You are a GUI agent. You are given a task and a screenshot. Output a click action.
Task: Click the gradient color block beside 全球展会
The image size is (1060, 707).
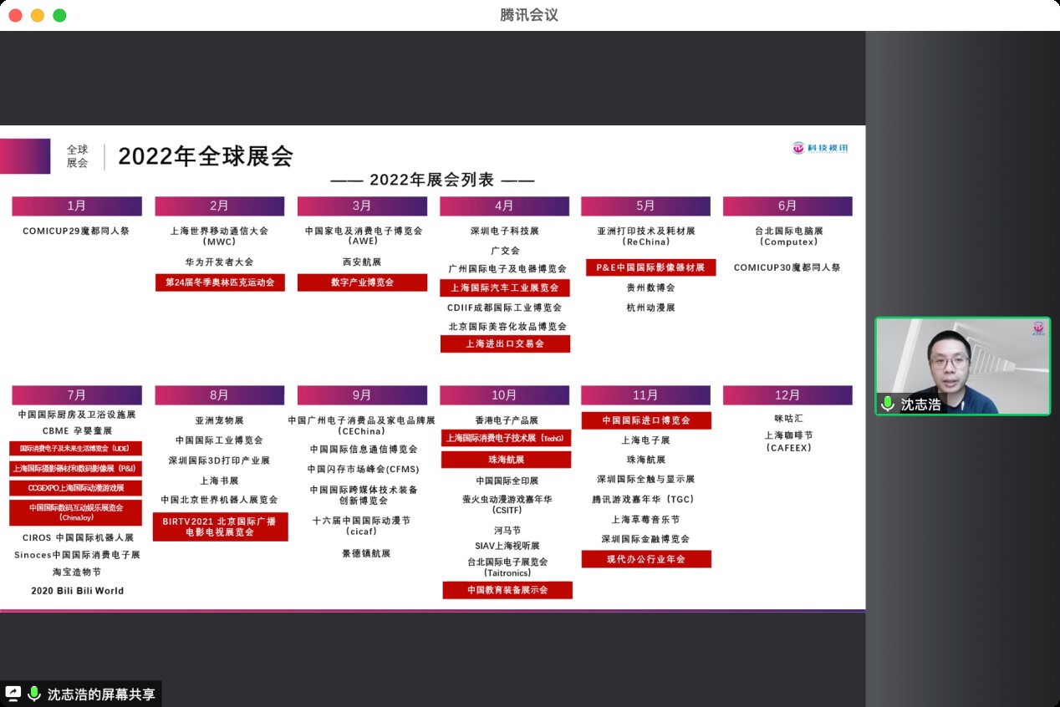tap(25, 156)
